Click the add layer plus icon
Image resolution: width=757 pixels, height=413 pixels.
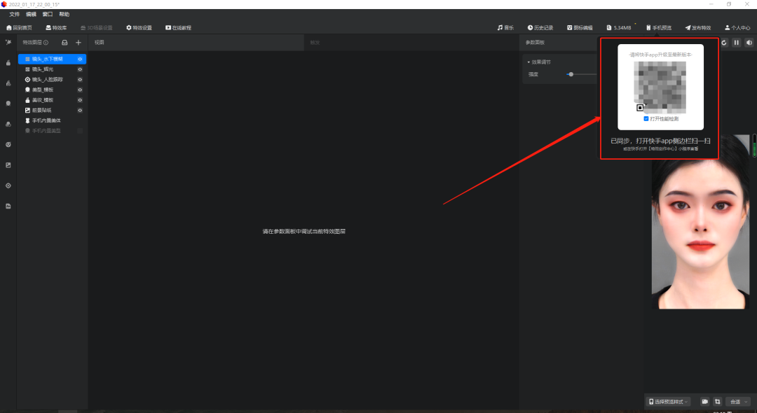click(79, 43)
